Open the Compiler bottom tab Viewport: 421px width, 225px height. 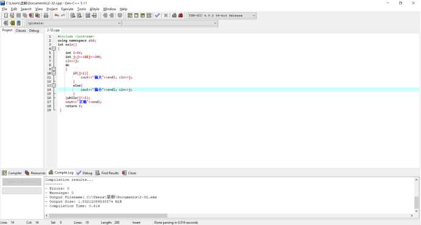(12, 173)
